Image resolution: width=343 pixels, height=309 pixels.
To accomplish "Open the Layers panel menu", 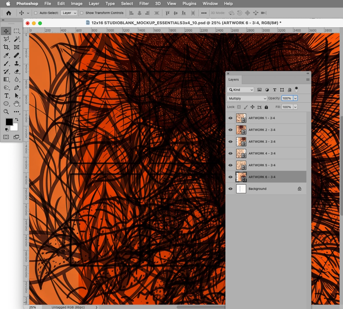I will coord(308,80).
